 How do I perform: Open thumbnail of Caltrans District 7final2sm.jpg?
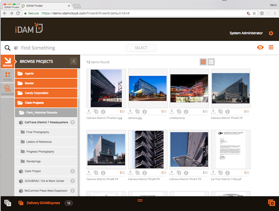click(x=106, y=88)
